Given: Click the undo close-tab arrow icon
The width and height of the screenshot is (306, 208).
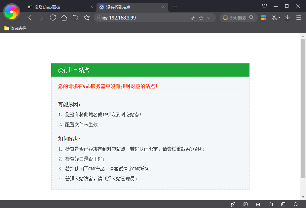Looking at the screenshot, I should [x=75, y=18].
